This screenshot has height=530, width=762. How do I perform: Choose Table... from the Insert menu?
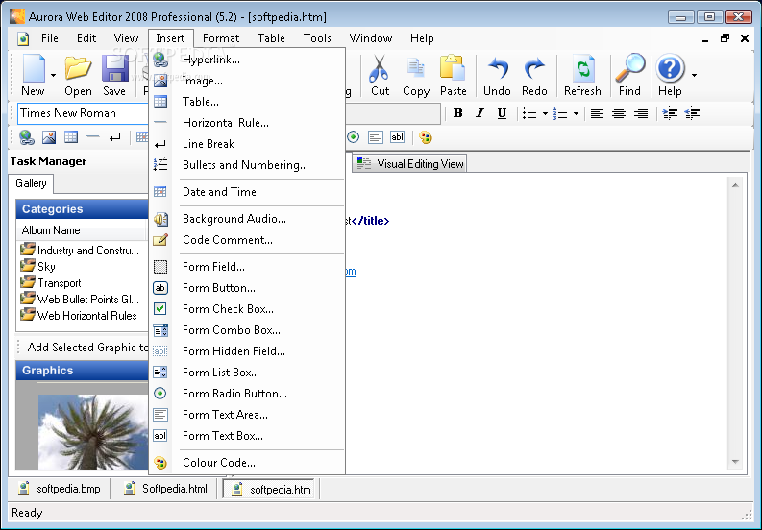click(247, 102)
